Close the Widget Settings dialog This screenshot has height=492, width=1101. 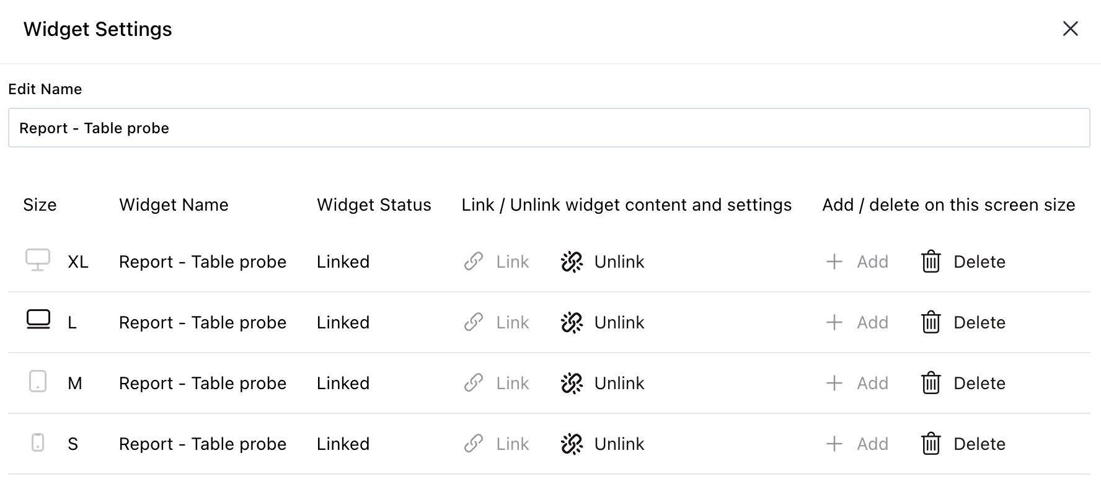(x=1071, y=29)
